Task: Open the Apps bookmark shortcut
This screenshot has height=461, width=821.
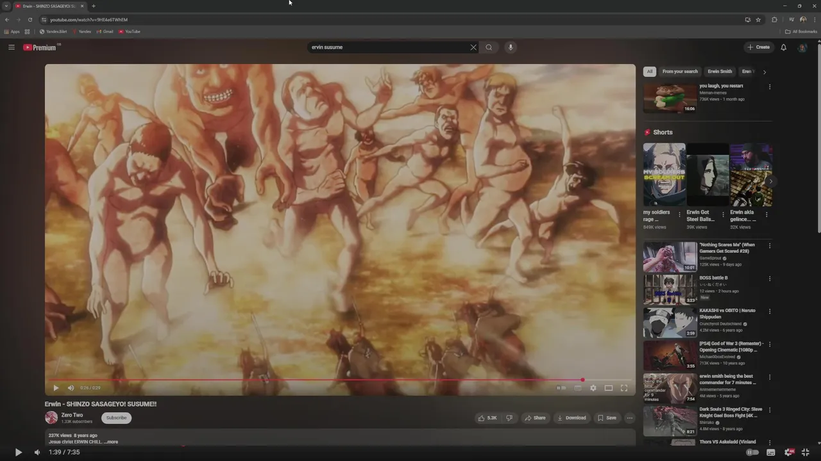Action: (12, 31)
